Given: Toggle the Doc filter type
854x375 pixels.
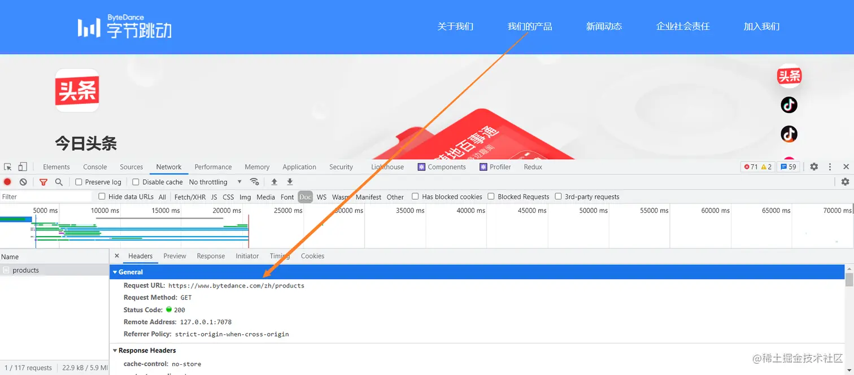Looking at the screenshot, I should [305, 197].
